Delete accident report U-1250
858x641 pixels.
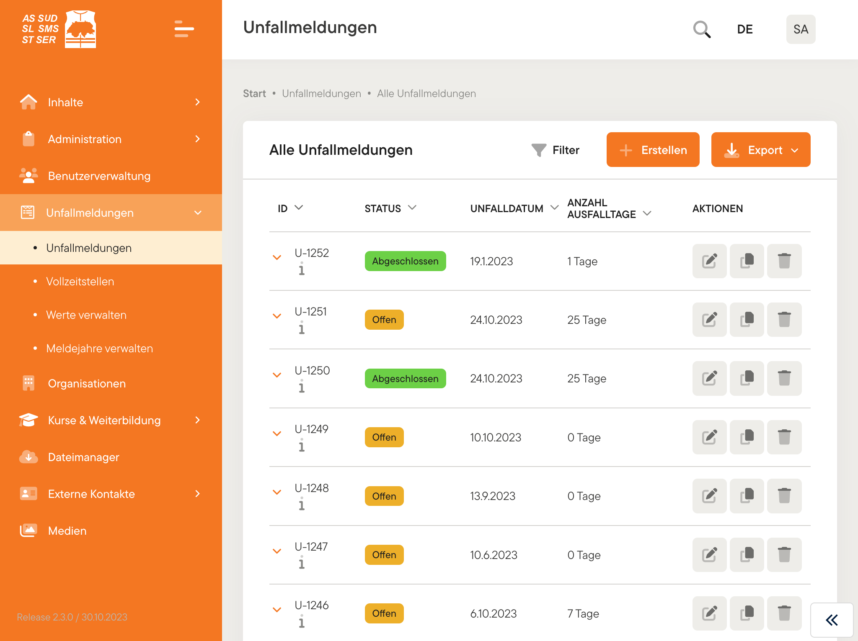784,379
